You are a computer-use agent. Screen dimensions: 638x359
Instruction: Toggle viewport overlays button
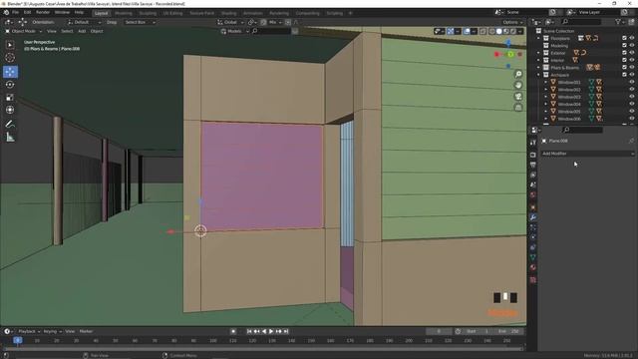[x=467, y=31]
